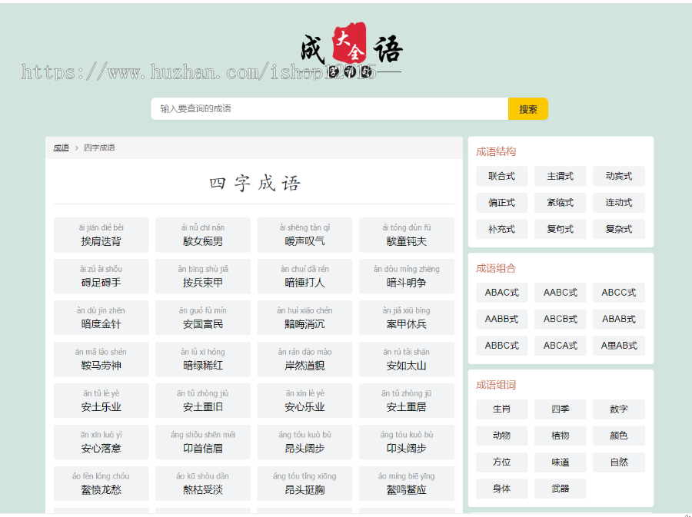Open idiom card 安心落意

click(x=101, y=442)
